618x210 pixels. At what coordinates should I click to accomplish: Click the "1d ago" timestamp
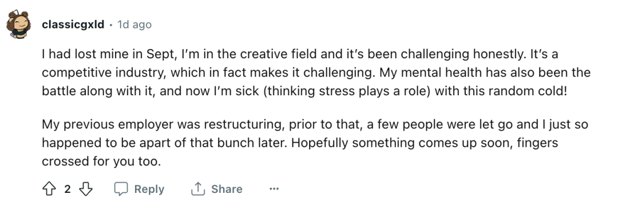coord(134,25)
